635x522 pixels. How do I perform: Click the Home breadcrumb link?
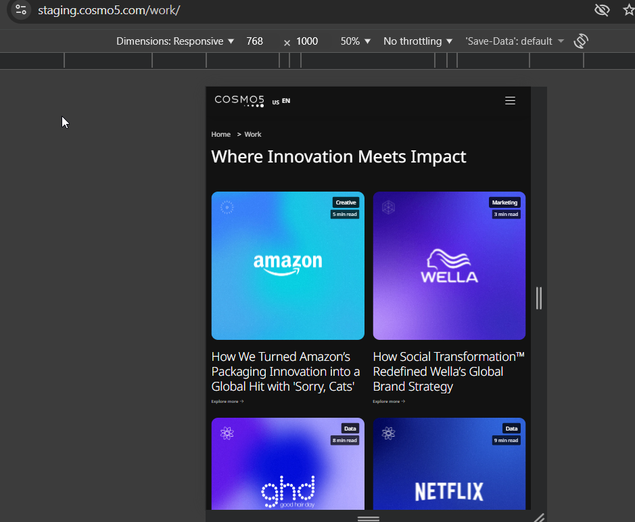click(220, 135)
